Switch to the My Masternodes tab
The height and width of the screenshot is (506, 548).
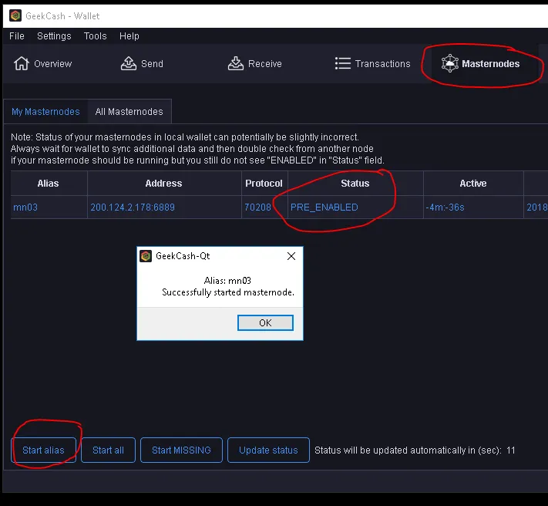point(45,112)
